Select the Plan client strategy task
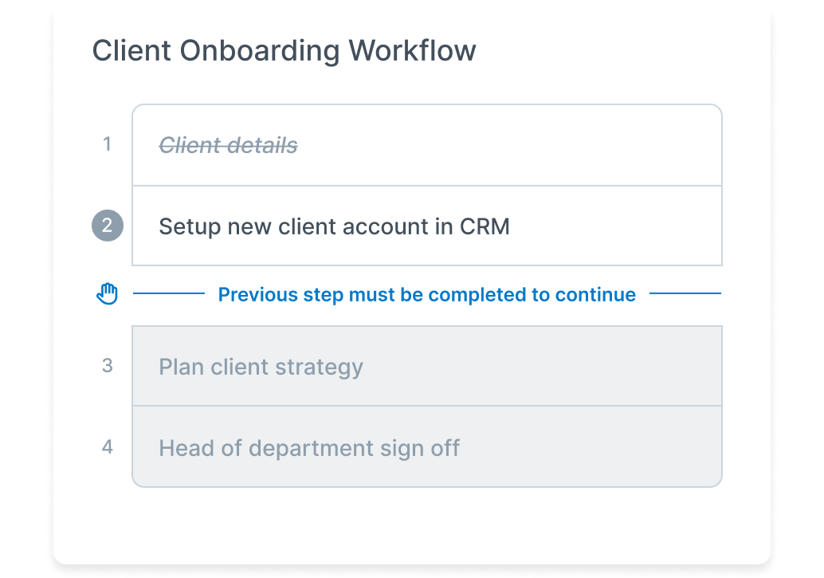This screenshot has width=824, height=578. click(x=261, y=367)
